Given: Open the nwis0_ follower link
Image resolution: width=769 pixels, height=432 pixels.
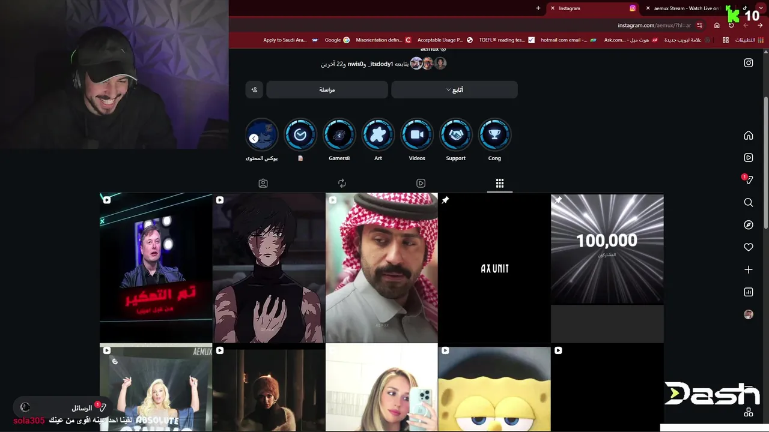Looking at the screenshot, I should pyautogui.click(x=356, y=64).
